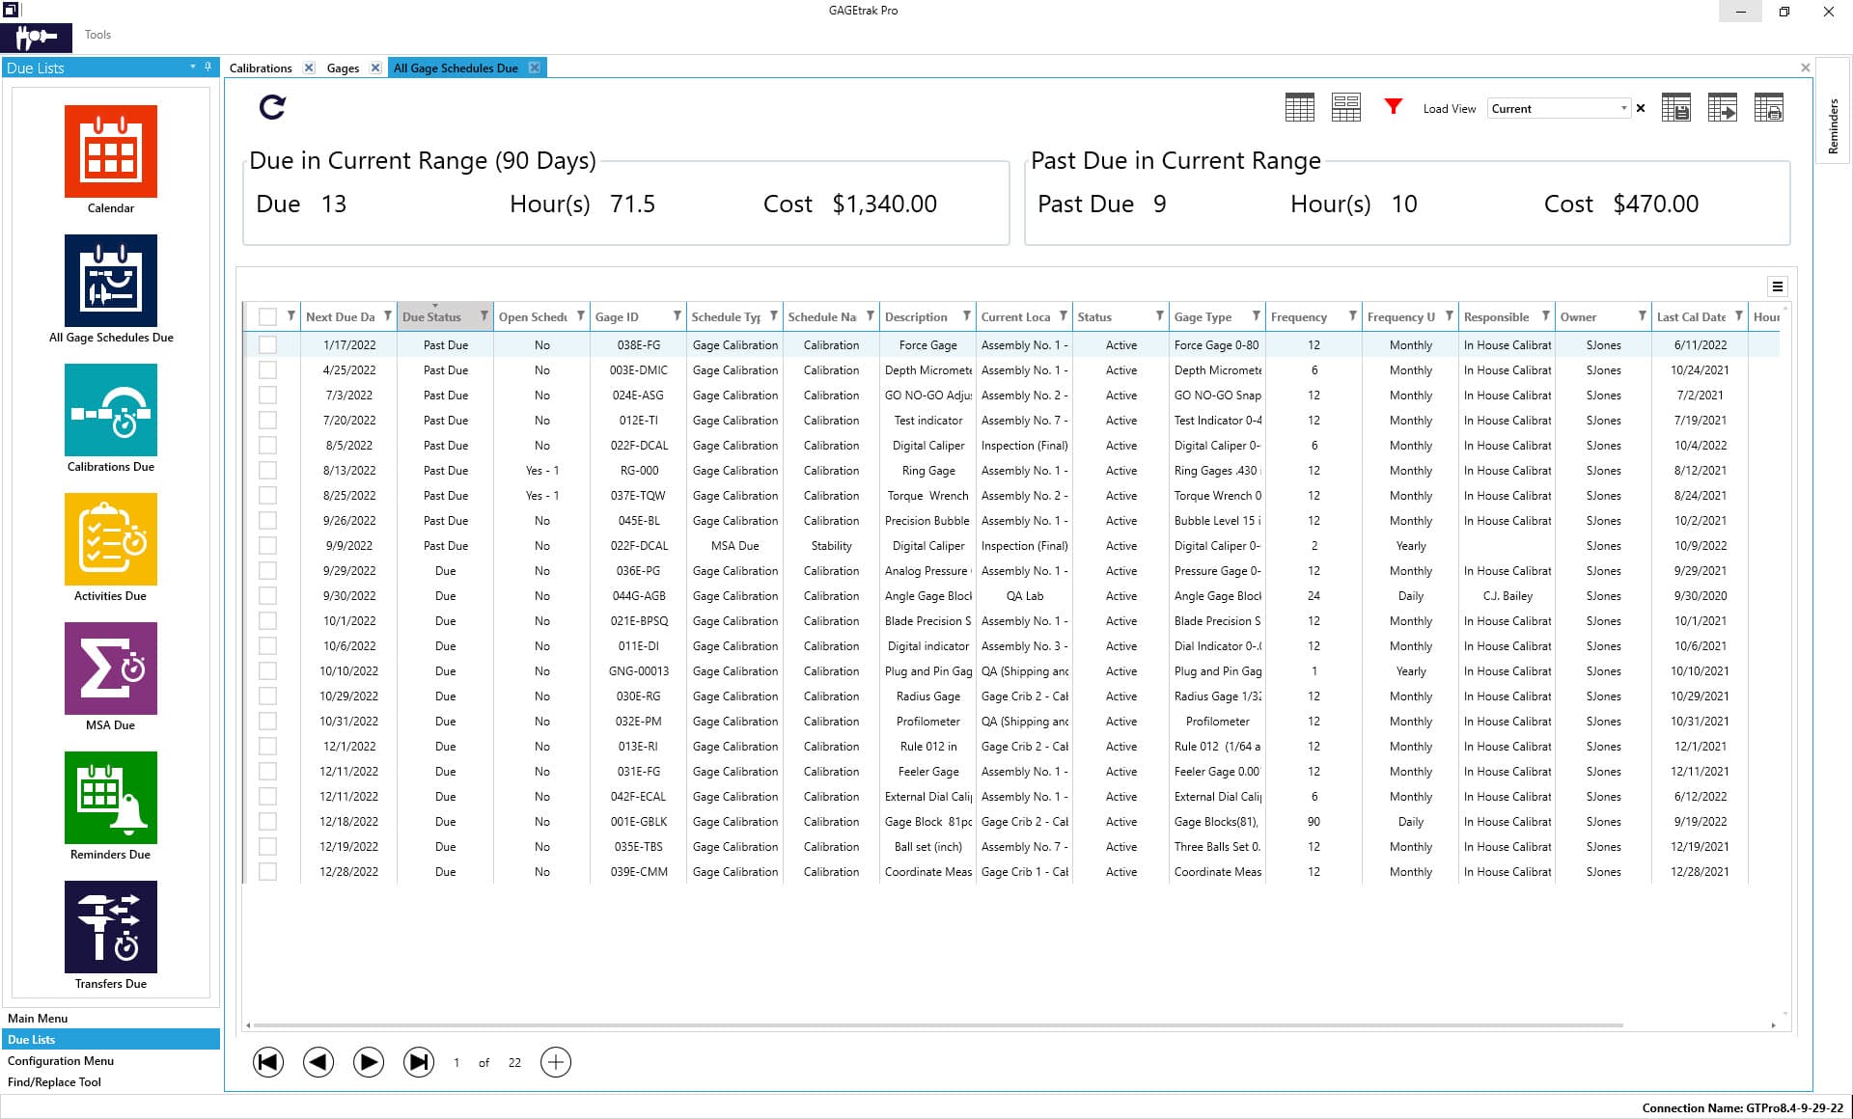Open the MSA Due list
Screen dimensions: 1853x1119
coord(111,669)
